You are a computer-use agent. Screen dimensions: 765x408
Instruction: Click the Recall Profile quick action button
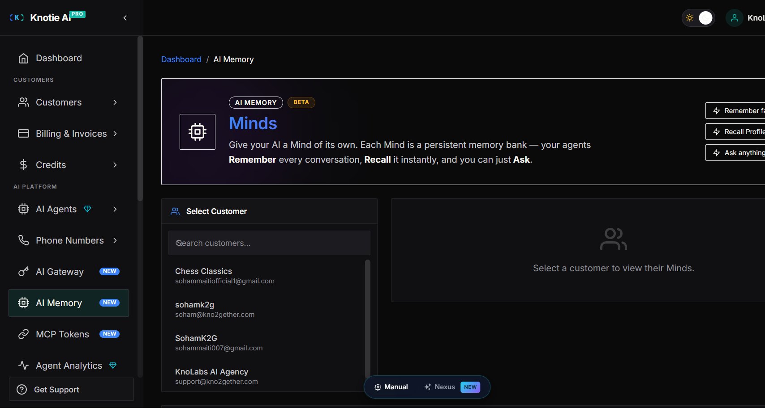coord(735,132)
